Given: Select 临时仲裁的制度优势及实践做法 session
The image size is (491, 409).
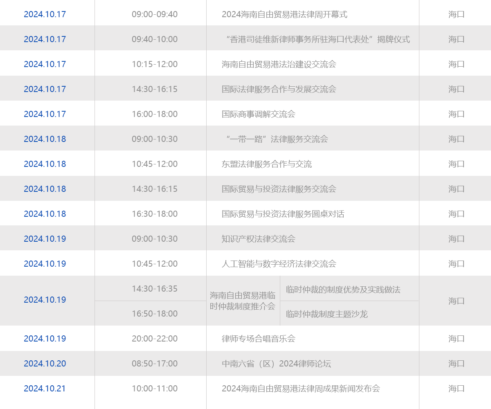Looking at the screenshot, I should 343,290.
